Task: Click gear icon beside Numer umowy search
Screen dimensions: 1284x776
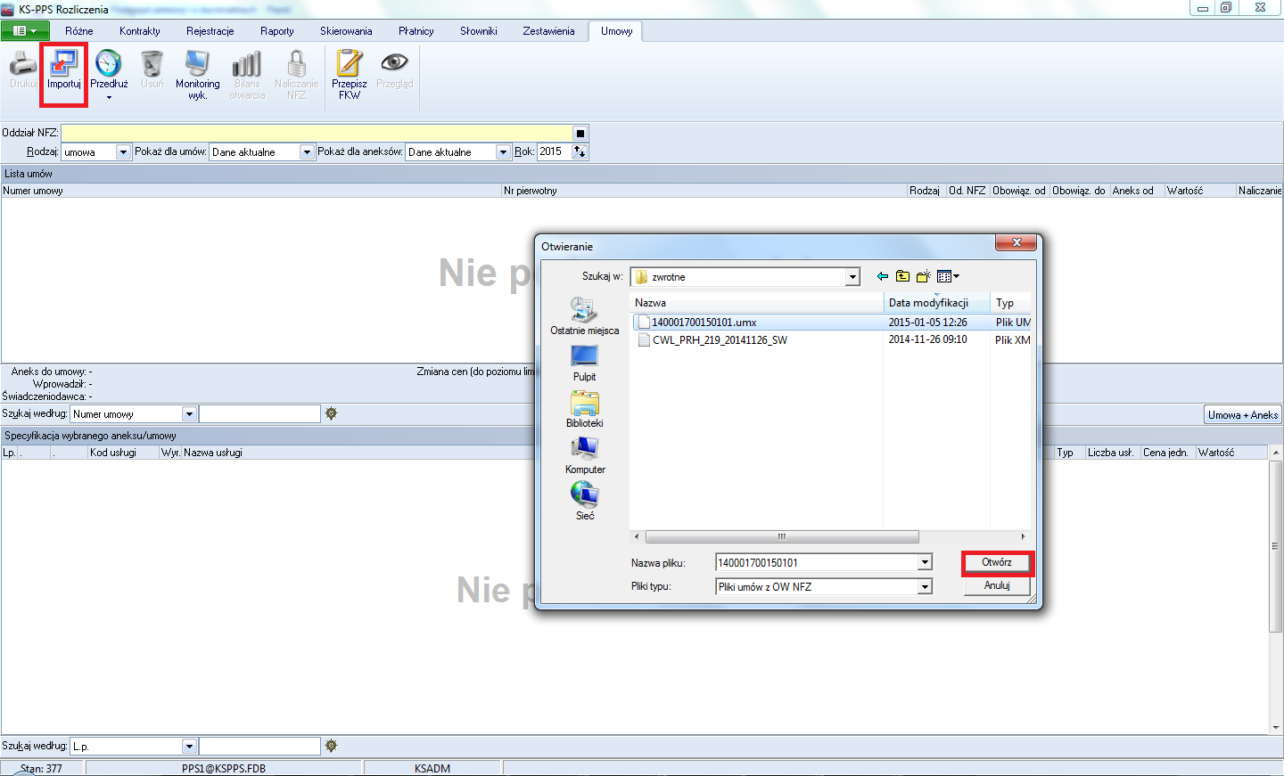Action: [x=332, y=413]
